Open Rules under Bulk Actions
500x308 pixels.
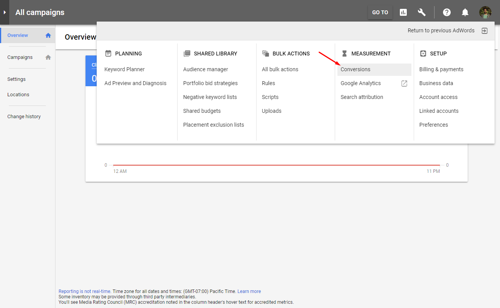pos(268,83)
